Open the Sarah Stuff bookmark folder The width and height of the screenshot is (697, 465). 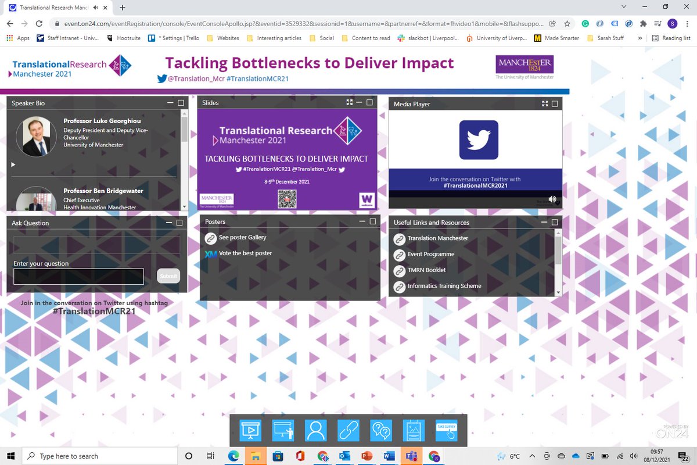[x=606, y=38]
